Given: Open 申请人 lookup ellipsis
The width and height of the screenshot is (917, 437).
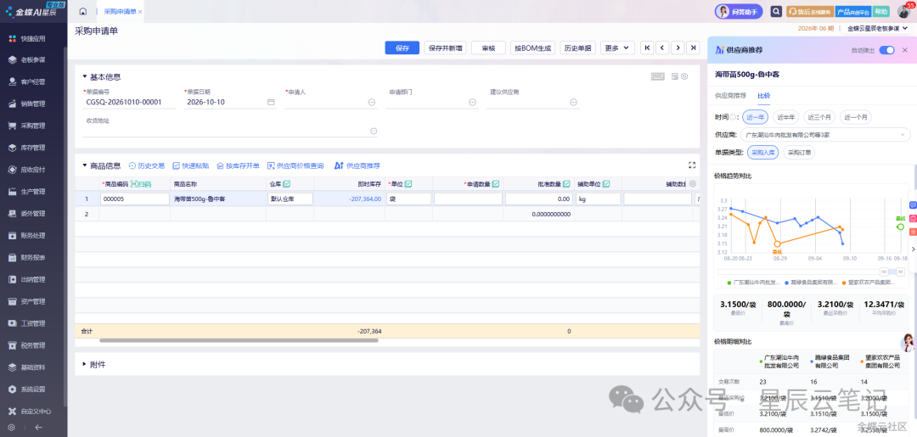Looking at the screenshot, I should 371,102.
